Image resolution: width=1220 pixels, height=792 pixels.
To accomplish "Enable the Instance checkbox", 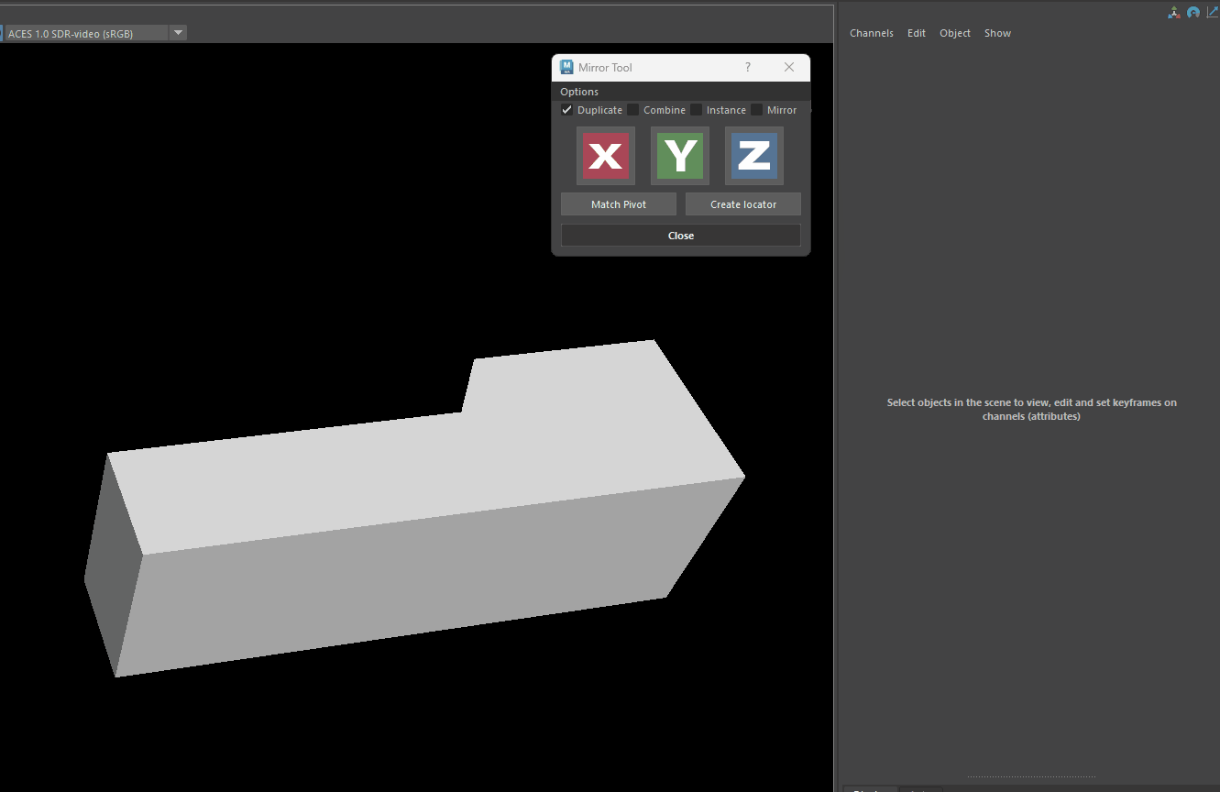I will tap(697, 110).
